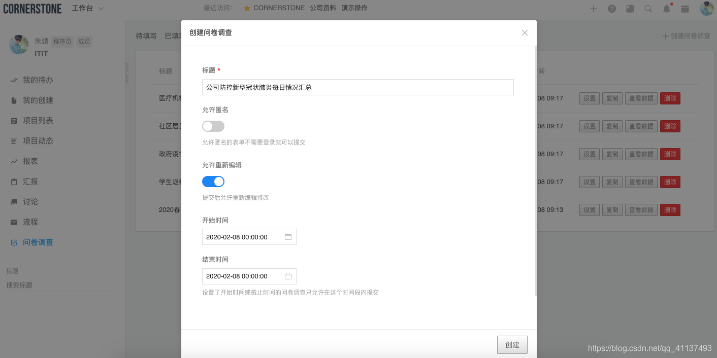The width and height of the screenshot is (717, 358).
Task: Click 设置 in the 学生返校 row
Action: point(590,182)
